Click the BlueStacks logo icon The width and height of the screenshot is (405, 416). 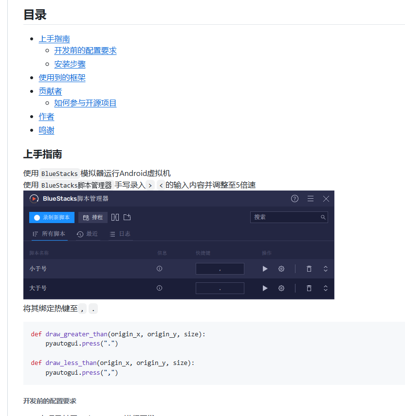[34, 199]
